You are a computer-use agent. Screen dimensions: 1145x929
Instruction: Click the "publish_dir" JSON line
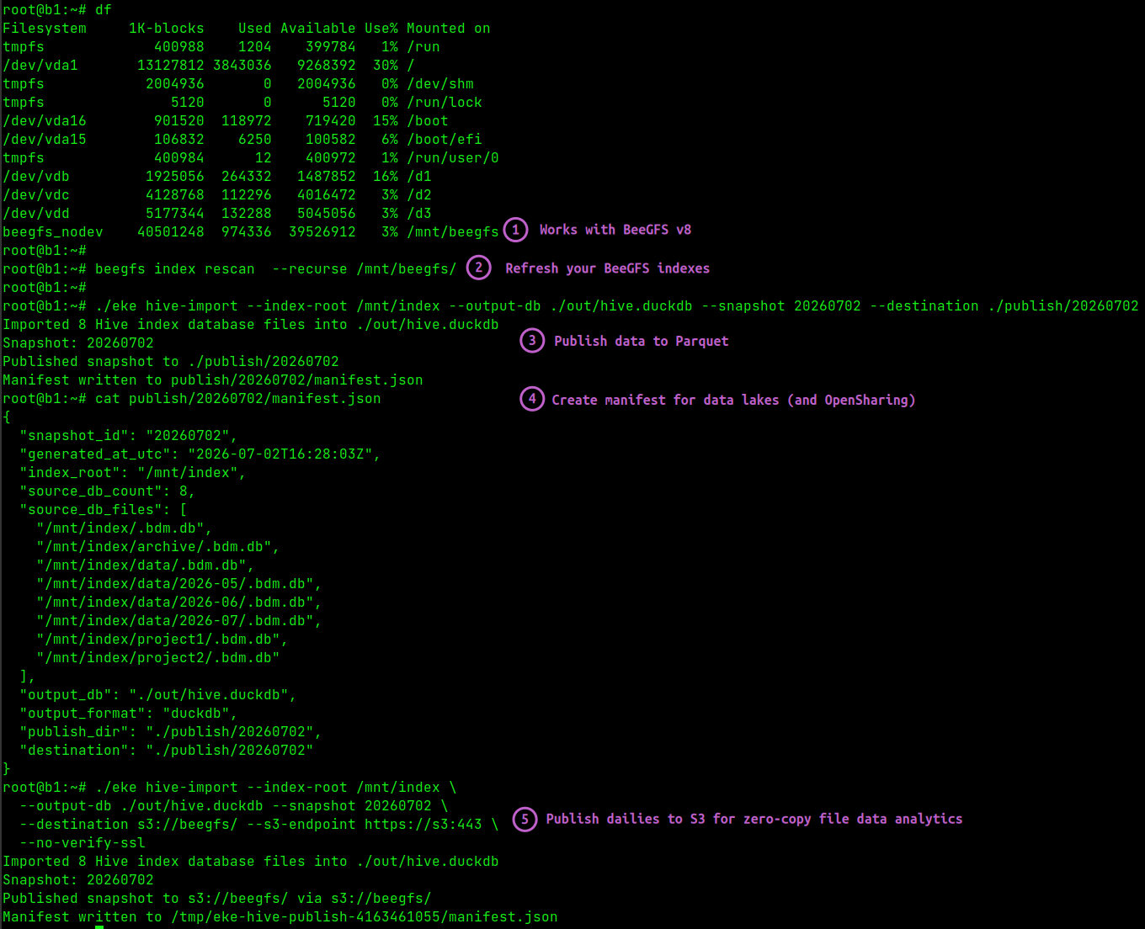tap(171, 732)
